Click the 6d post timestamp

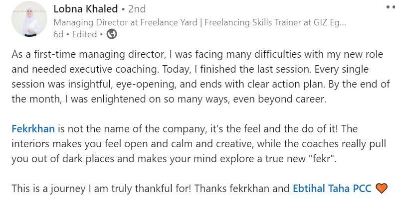point(58,34)
